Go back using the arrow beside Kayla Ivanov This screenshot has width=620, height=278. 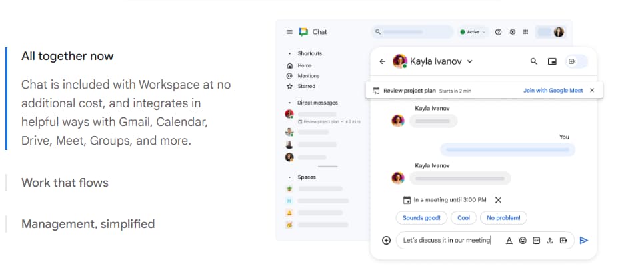(382, 61)
